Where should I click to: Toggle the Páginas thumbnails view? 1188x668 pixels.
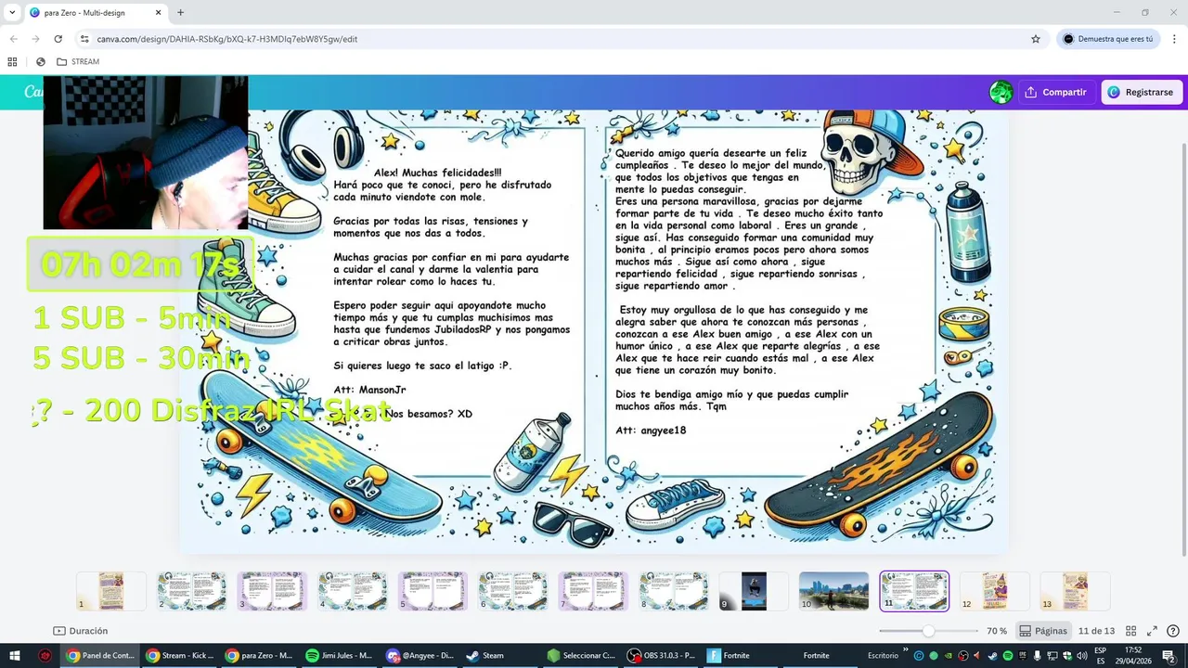(1043, 631)
